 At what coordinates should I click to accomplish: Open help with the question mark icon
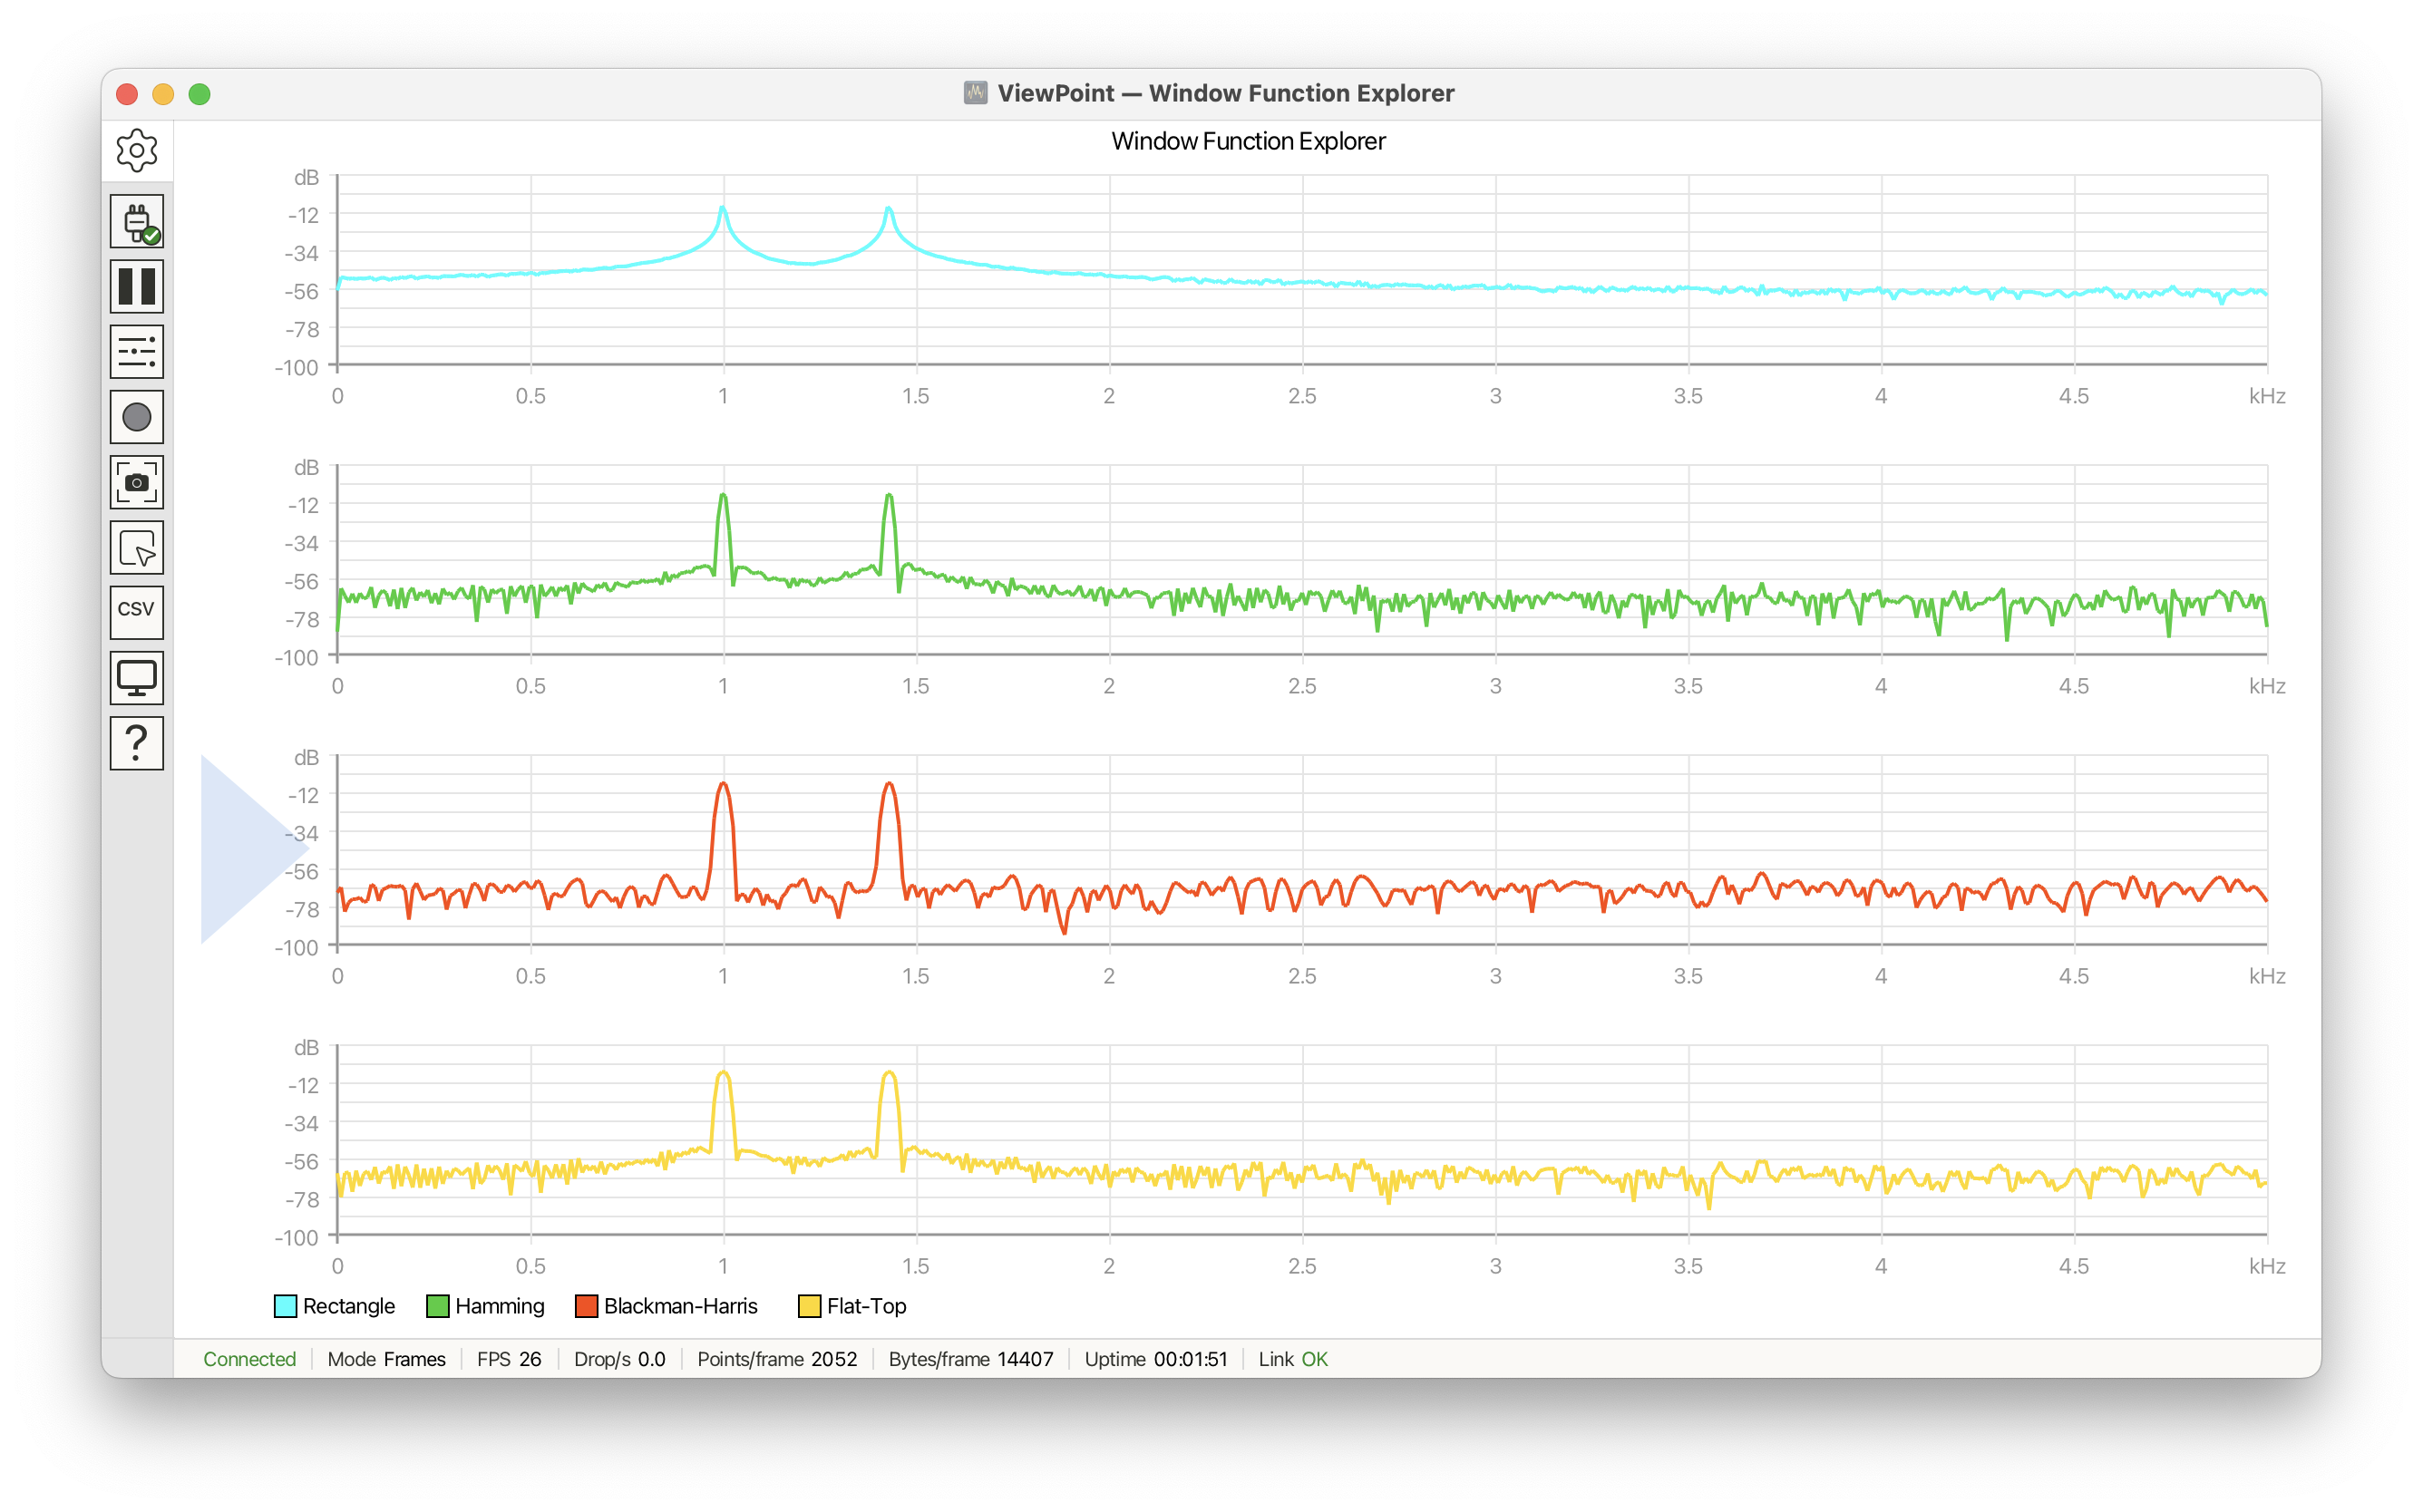[x=137, y=743]
